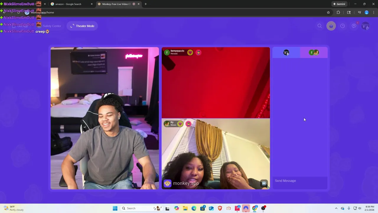Report formyrpaccts using the police icon
378x213 pixels.
198,52
